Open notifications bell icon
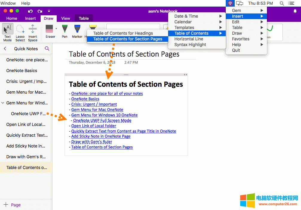Image resolution: width=301 pixels, height=210 pixels. click(x=295, y=11)
